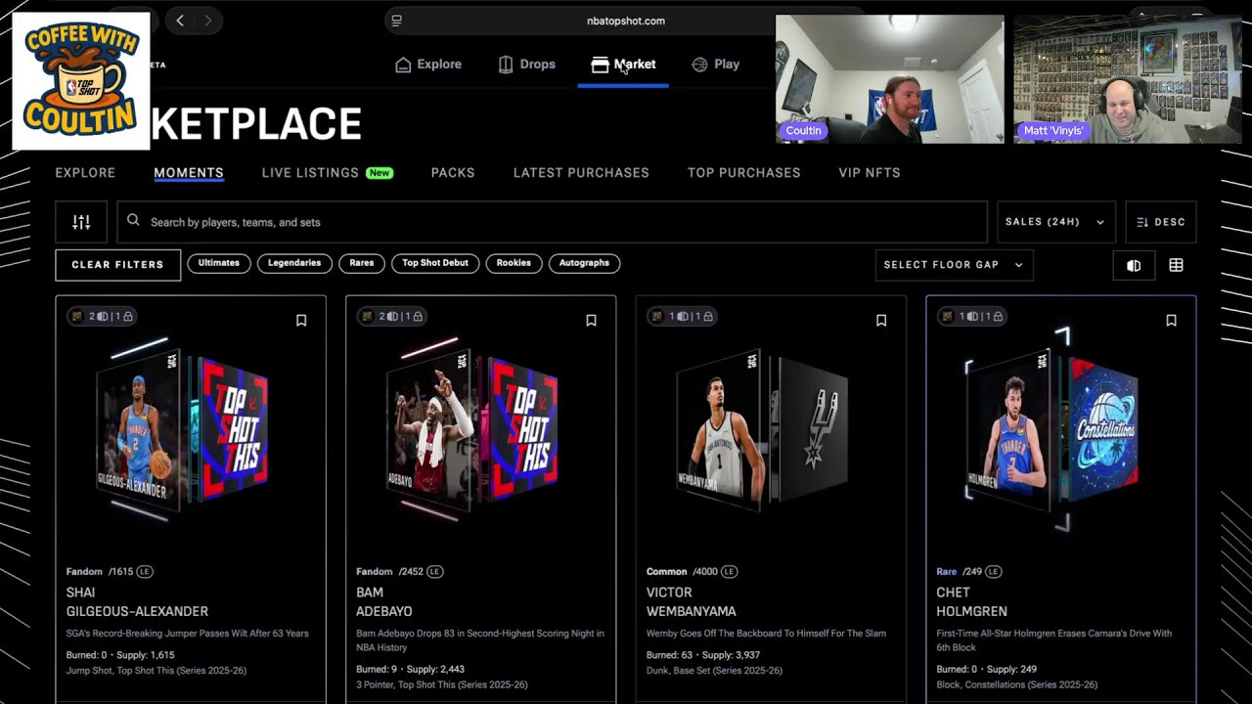Open the Shai Gilgeous-Alexander name link
Viewport: 1252px width, 704px height.
pyautogui.click(x=137, y=602)
